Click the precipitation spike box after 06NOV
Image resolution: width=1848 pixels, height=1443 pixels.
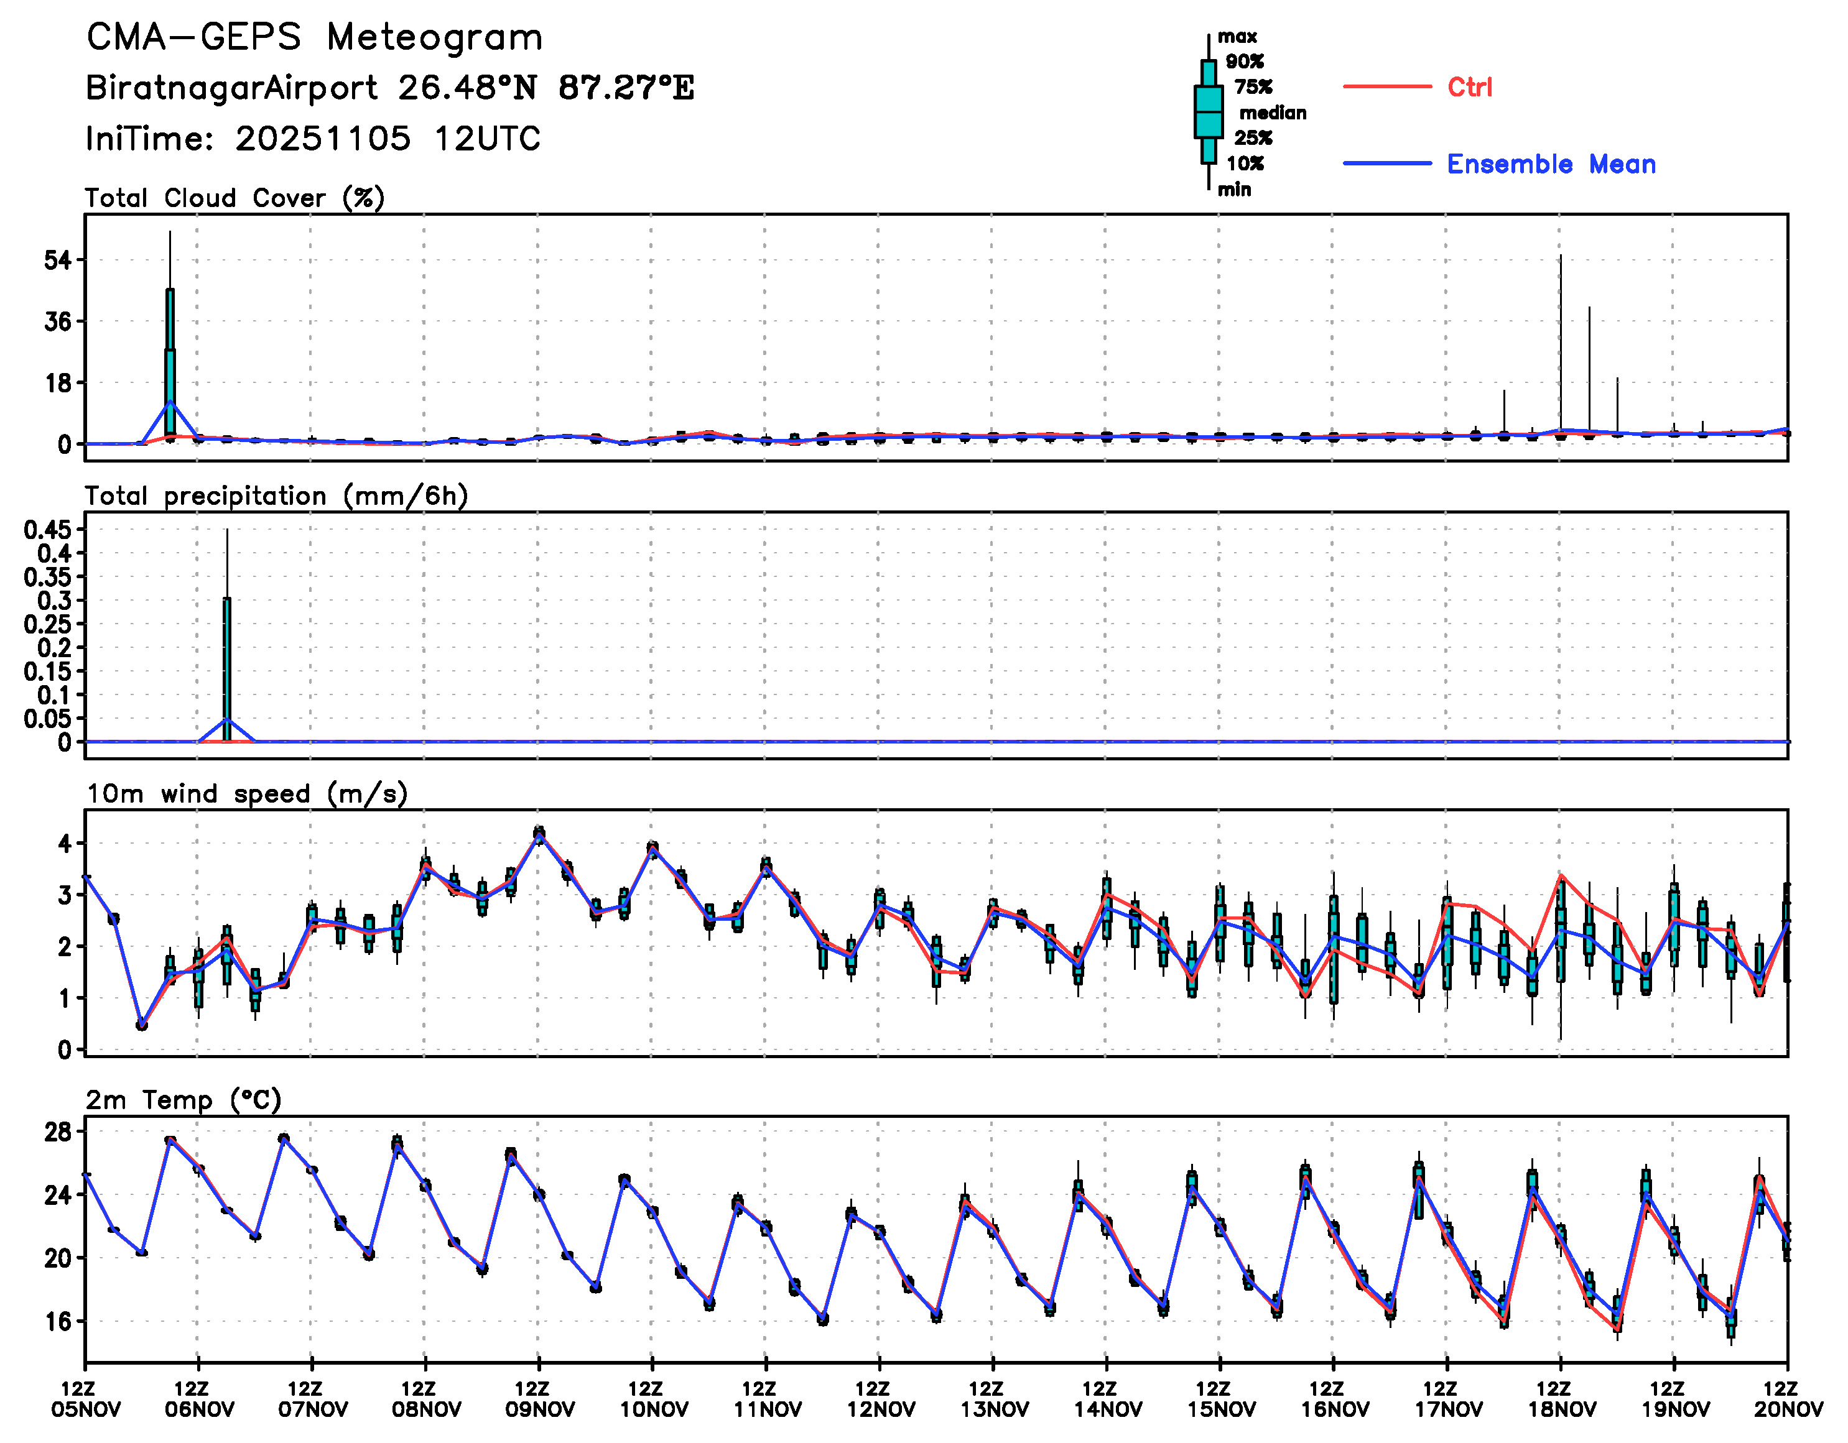[227, 668]
